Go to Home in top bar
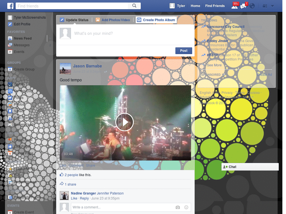This screenshot has height=214, width=286. click(195, 6)
